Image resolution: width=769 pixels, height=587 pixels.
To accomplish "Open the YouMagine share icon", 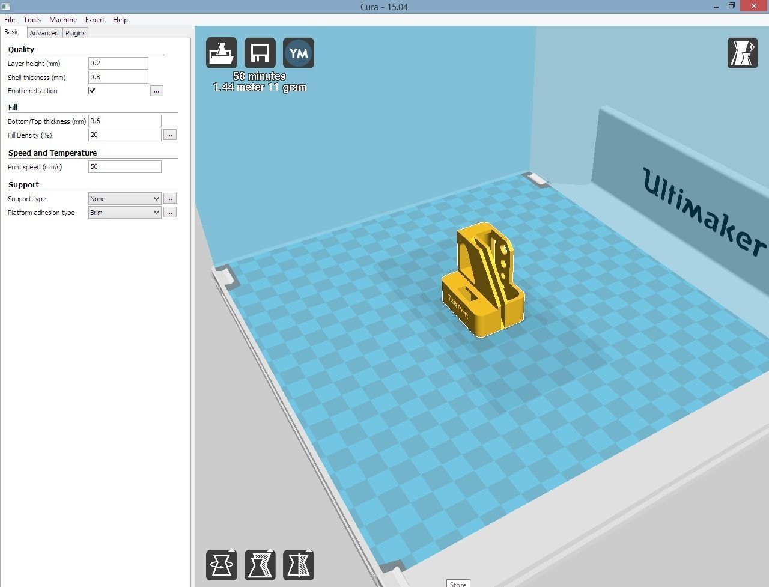I will point(299,53).
